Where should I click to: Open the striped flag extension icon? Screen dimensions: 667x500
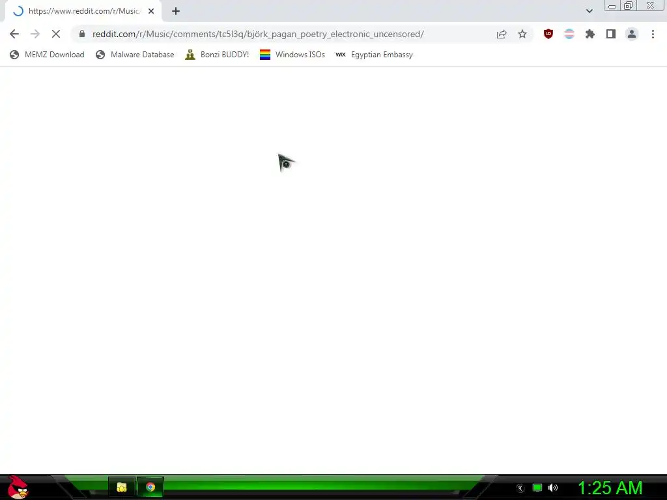(569, 34)
